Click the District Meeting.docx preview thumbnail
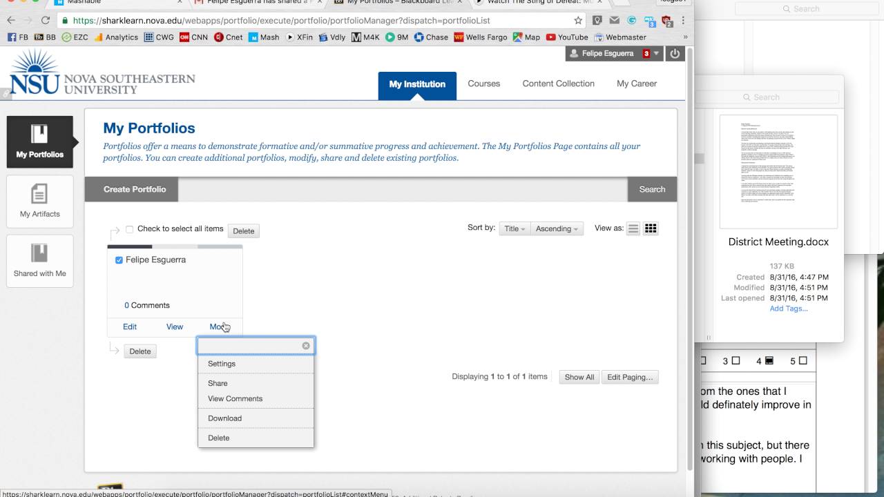Image resolution: width=884 pixels, height=497 pixels. point(778,172)
